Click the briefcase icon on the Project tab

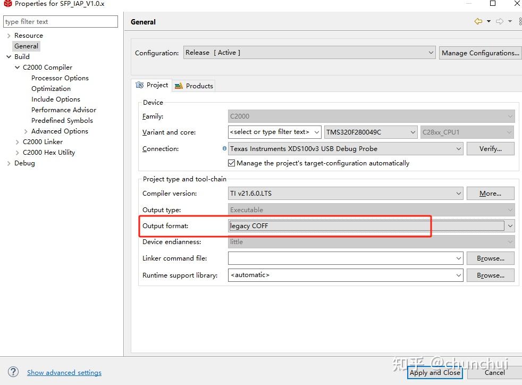tap(140, 85)
